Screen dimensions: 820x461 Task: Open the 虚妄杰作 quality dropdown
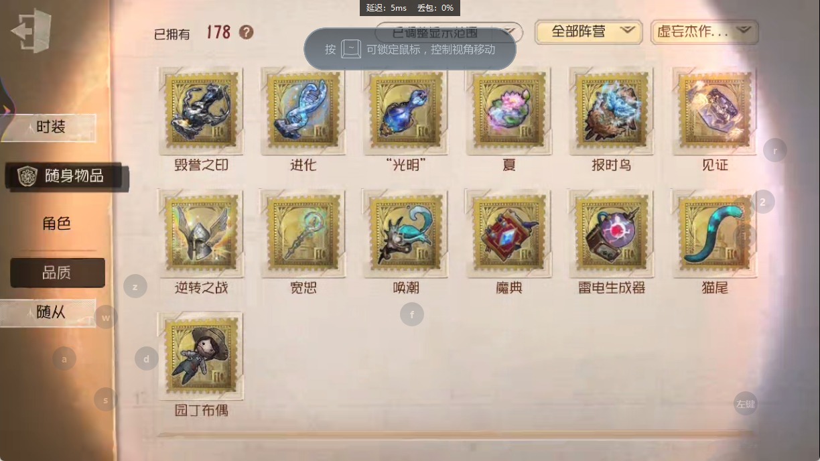pyautogui.click(x=704, y=31)
